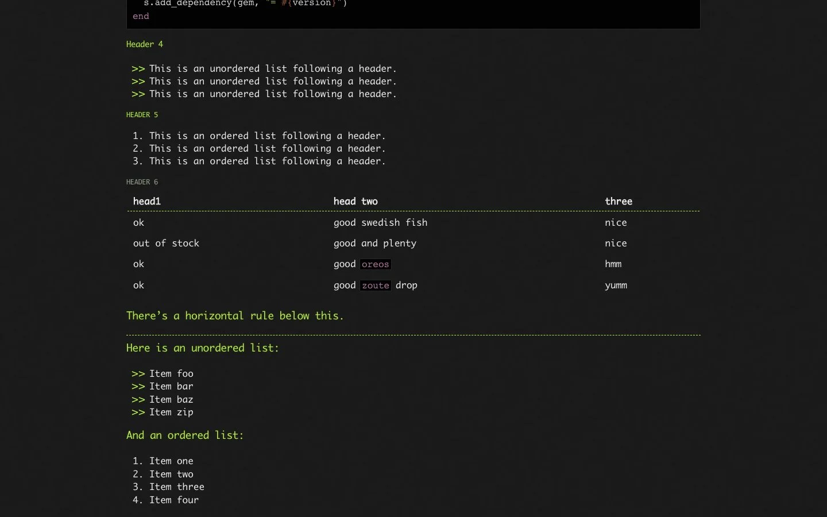Click the 'good' word before 'drop' in table

pyautogui.click(x=345, y=285)
